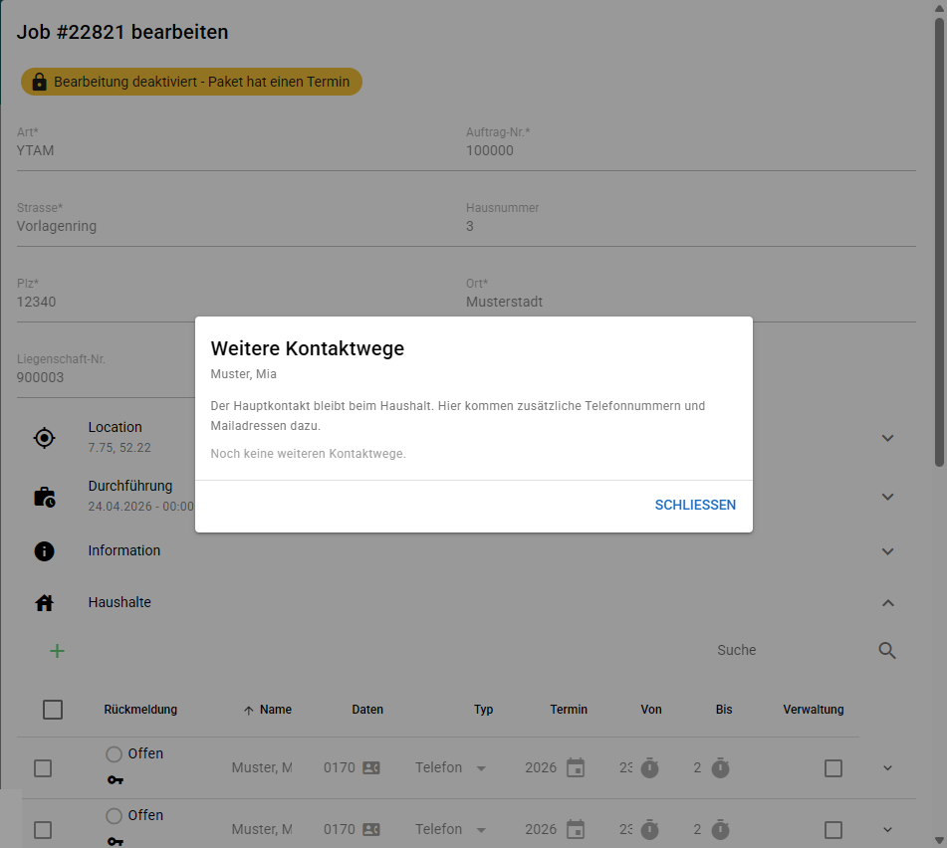
Task: Select Offen radio in second household row
Action: (x=114, y=815)
